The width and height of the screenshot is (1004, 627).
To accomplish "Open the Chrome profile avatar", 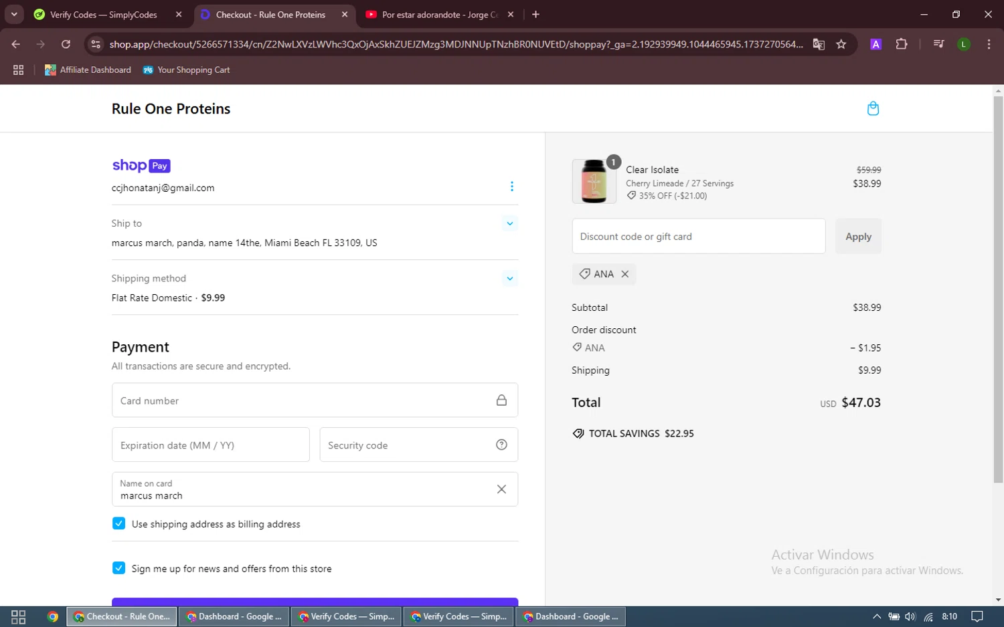I will pyautogui.click(x=964, y=44).
